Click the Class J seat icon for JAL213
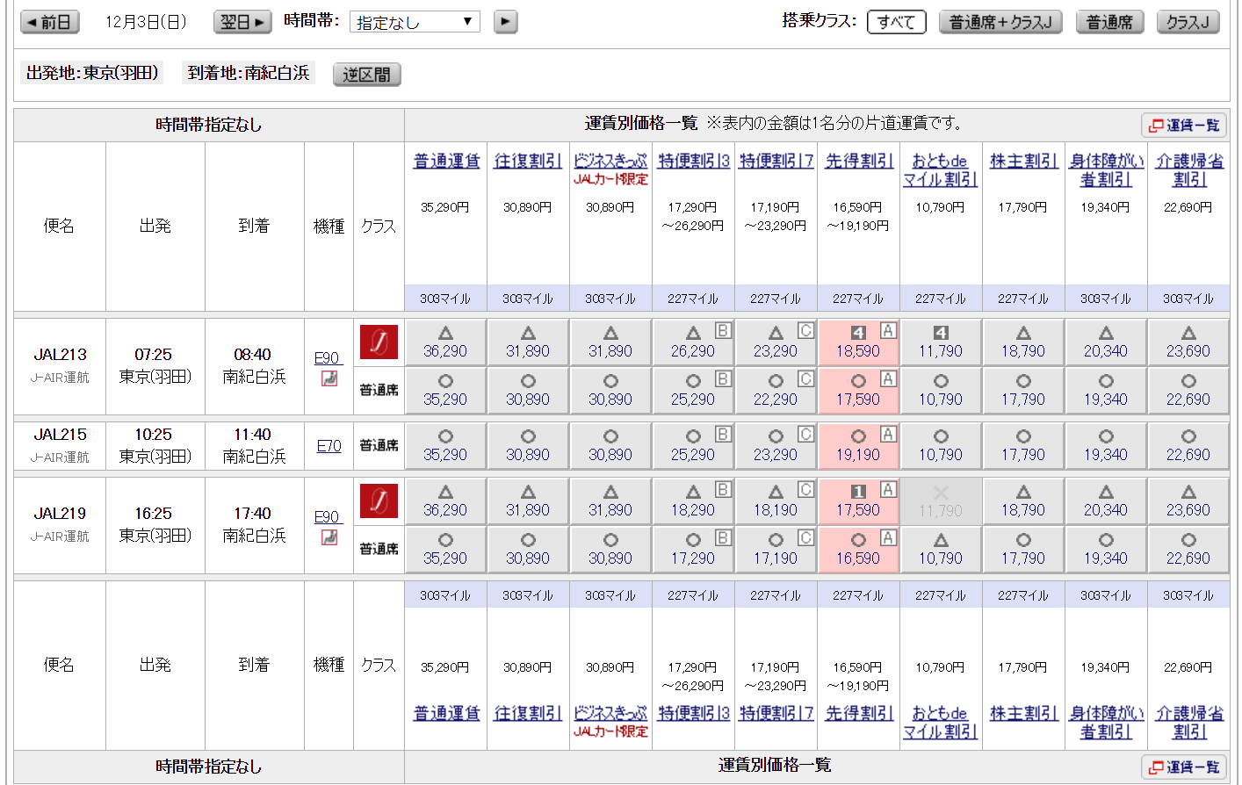Viewport: 1242px width, 785px height. 379,342
